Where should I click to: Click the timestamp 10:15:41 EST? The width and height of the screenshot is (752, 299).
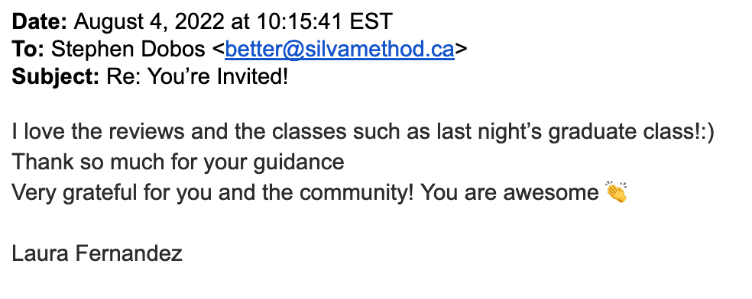(x=325, y=21)
